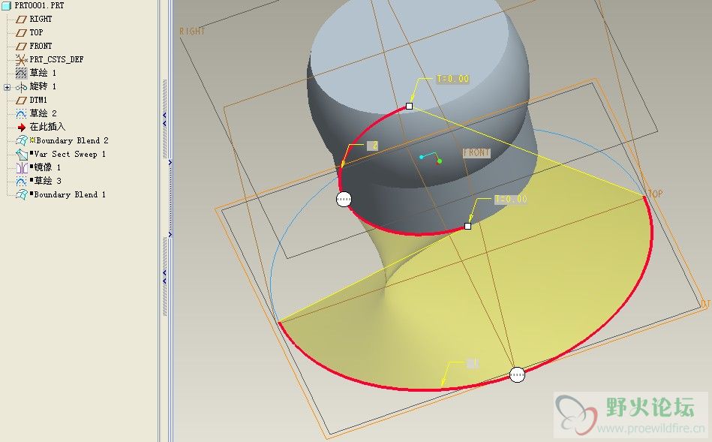
Task: Click the PRT0001.PRT part icon
Action: click(x=6, y=5)
